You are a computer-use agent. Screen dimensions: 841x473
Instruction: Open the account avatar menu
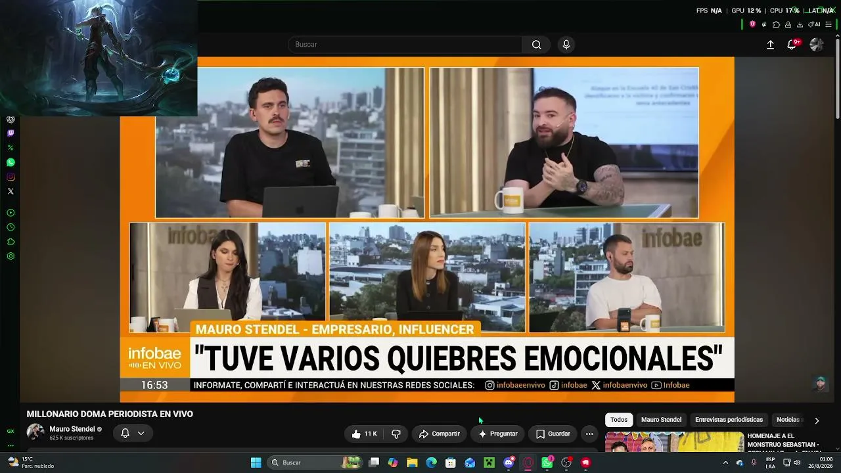[x=817, y=45]
